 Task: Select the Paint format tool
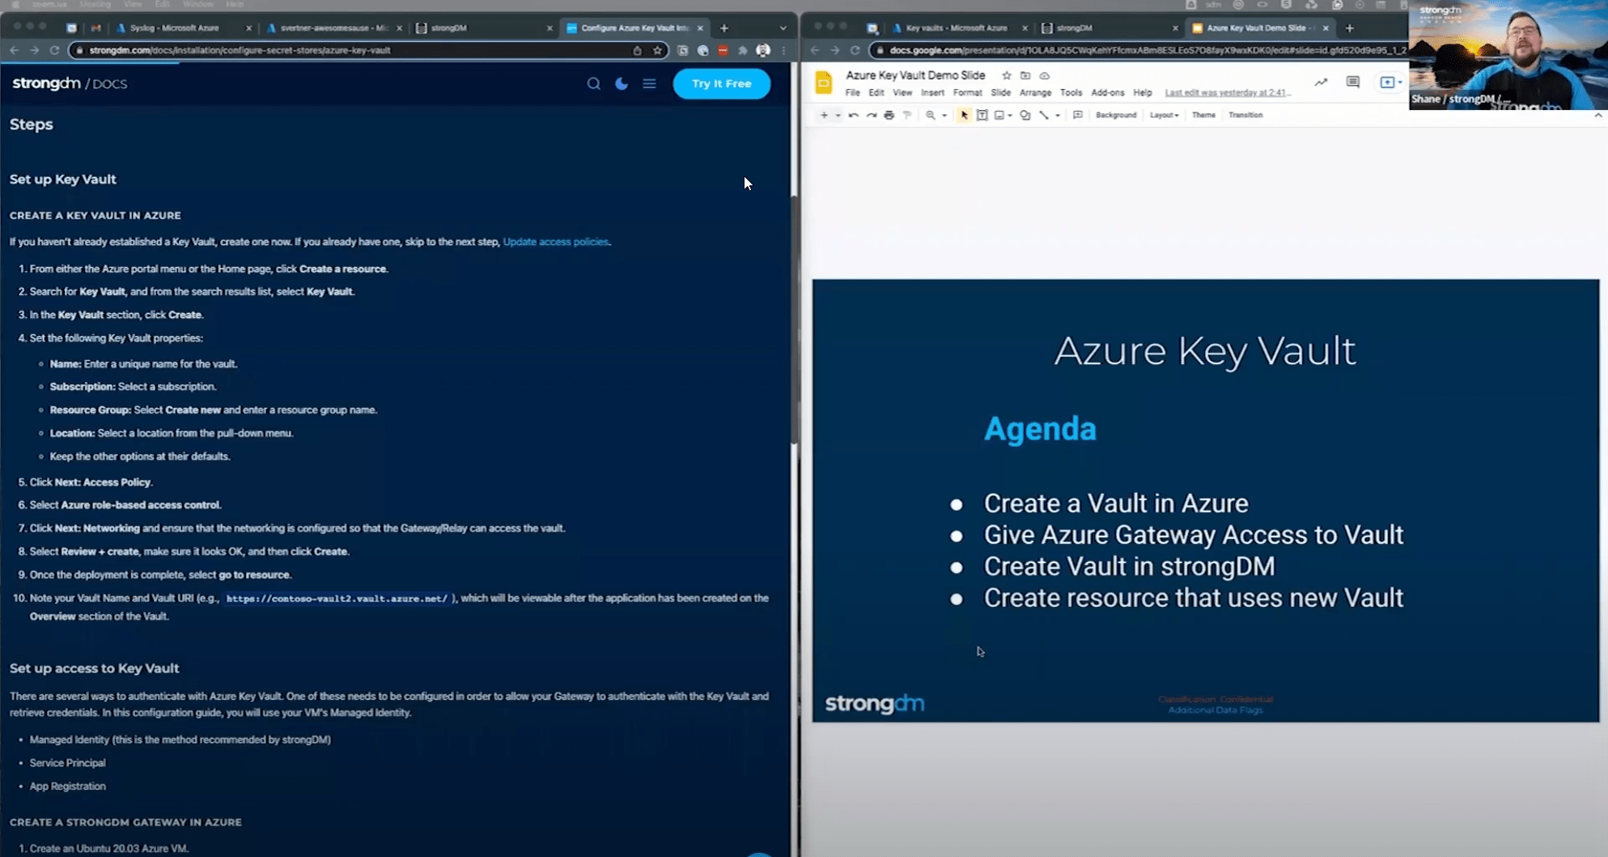tap(907, 115)
